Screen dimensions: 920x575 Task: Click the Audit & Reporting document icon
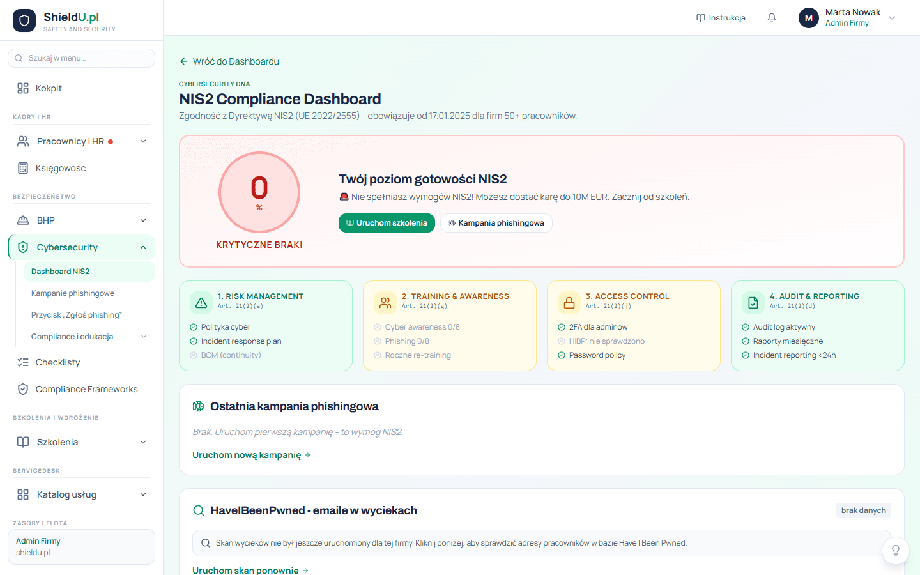pos(753,303)
